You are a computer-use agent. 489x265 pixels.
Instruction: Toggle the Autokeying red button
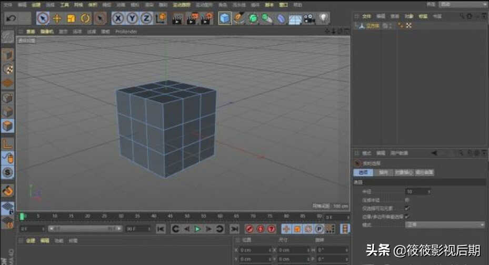261,229
